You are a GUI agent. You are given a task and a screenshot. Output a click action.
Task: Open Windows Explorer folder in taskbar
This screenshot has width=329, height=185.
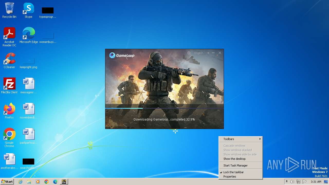[29, 182]
